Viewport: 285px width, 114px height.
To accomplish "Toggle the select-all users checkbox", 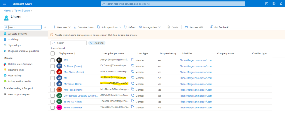I will pyautogui.click(x=53, y=53).
